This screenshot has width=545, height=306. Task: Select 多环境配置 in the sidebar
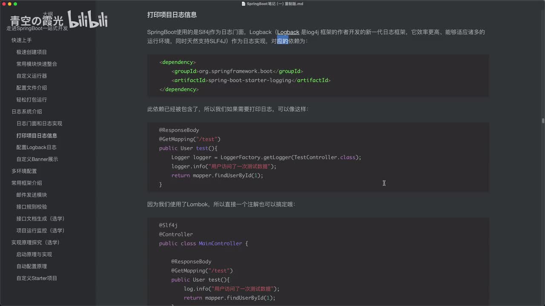[x=24, y=171]
